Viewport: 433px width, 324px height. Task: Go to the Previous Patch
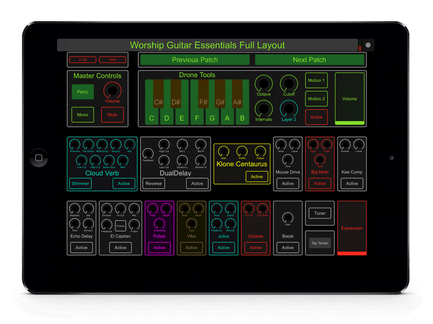pos(195,60)
